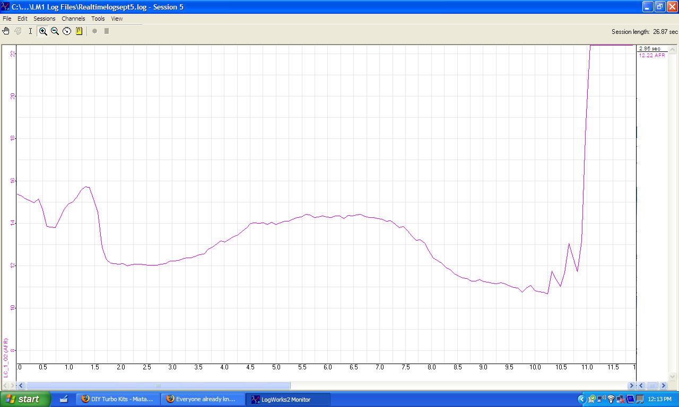Click the grayed-out record circle button
The image size is (679, 407).
pyautogui.click(x=94, y=31)
